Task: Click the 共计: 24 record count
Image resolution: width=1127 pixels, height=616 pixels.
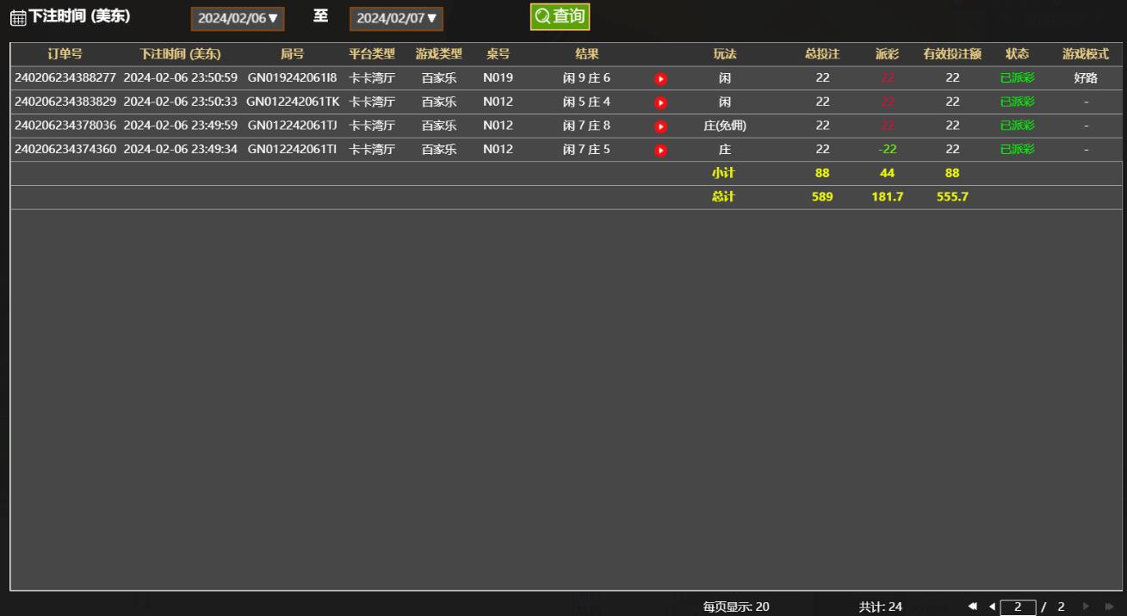Action: tap(881, 607)
